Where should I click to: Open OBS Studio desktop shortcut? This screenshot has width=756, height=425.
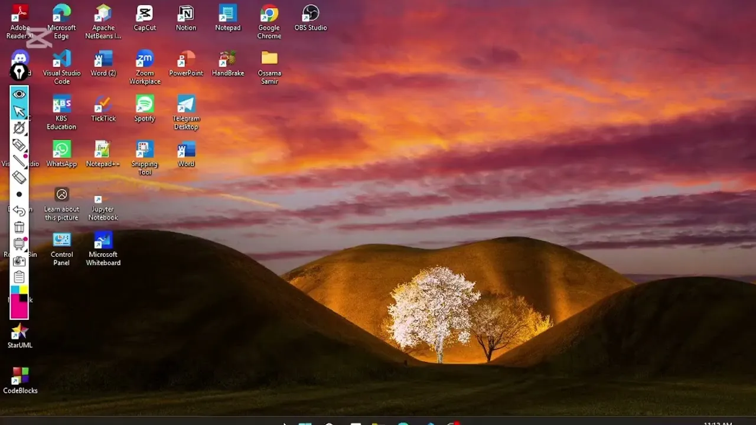pos(311,18)
